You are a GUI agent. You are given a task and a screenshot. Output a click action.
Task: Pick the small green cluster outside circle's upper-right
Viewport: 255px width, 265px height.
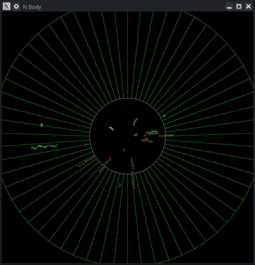click(x=164, y=116)
